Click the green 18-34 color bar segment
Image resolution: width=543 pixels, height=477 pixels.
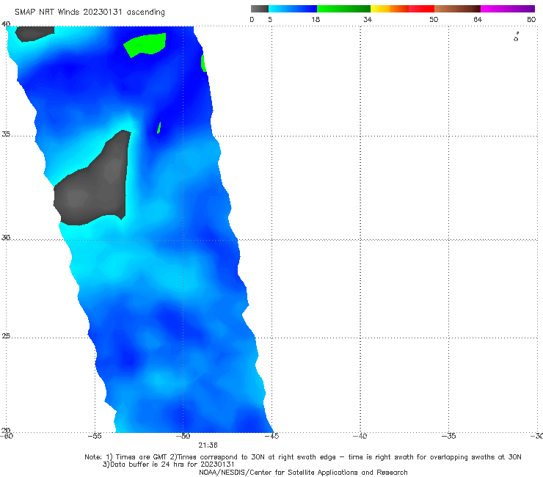(343, 9)
